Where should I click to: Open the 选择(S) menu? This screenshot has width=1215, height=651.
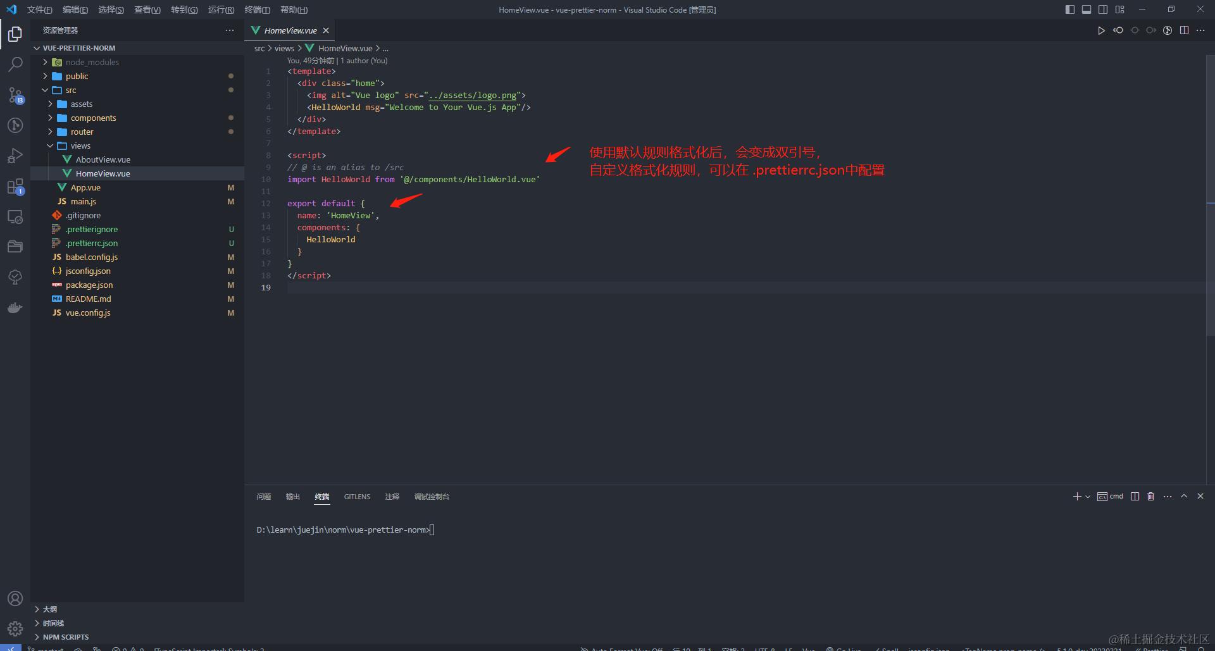point(111,9)
